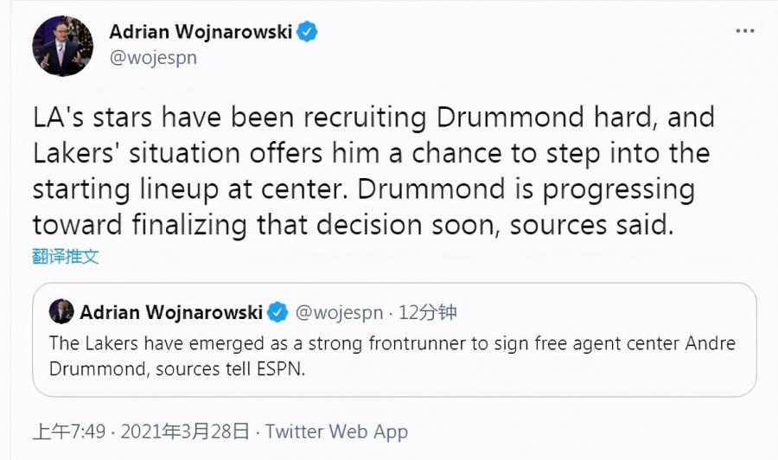Click the verified badge inside the quoted tweet
Image resolution: width=778 pixels, height=460 pixels.
tap(277, 312)
